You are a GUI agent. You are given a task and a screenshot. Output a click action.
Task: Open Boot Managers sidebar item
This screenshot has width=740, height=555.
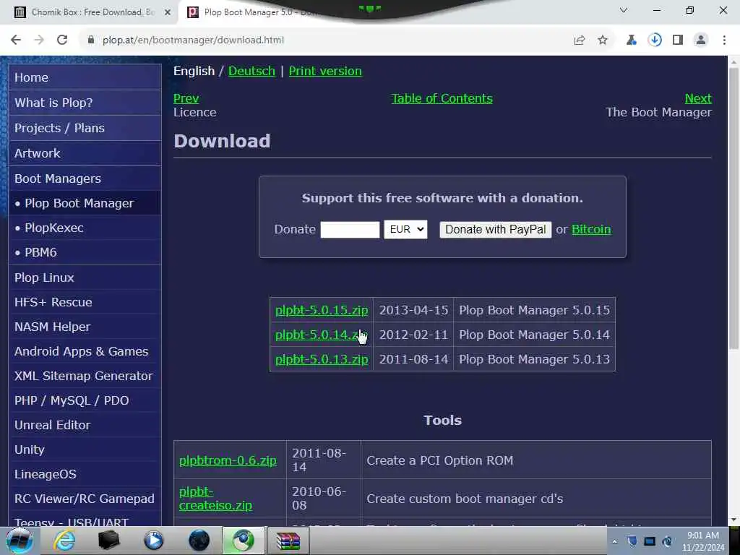[85, 178]
